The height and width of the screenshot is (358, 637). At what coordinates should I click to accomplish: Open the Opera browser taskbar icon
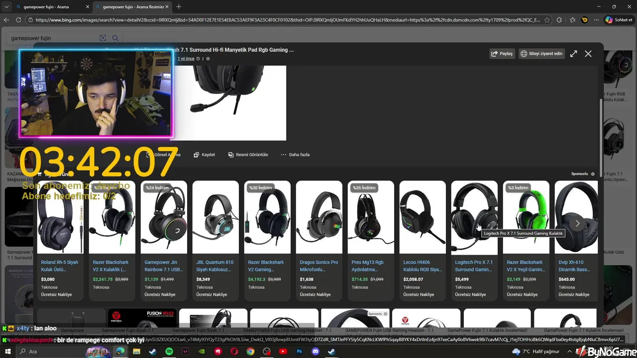pyautogui.click(x=234, y=352)
